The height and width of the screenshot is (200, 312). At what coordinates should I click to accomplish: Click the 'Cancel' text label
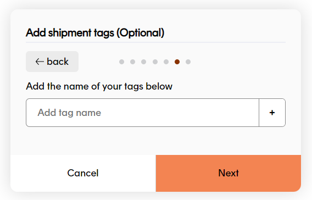tap(83, 173)
